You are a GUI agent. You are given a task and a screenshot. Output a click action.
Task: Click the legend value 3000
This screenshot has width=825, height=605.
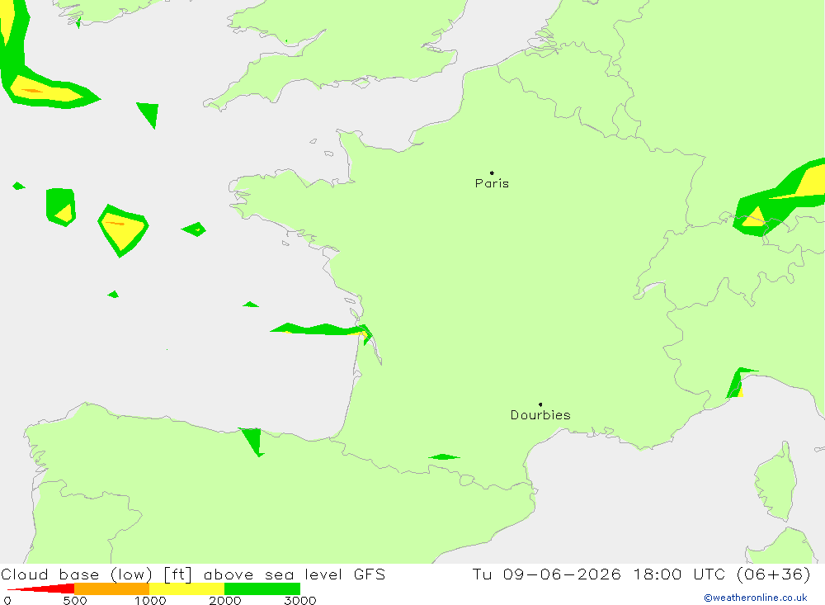click(x=300, y=600)
